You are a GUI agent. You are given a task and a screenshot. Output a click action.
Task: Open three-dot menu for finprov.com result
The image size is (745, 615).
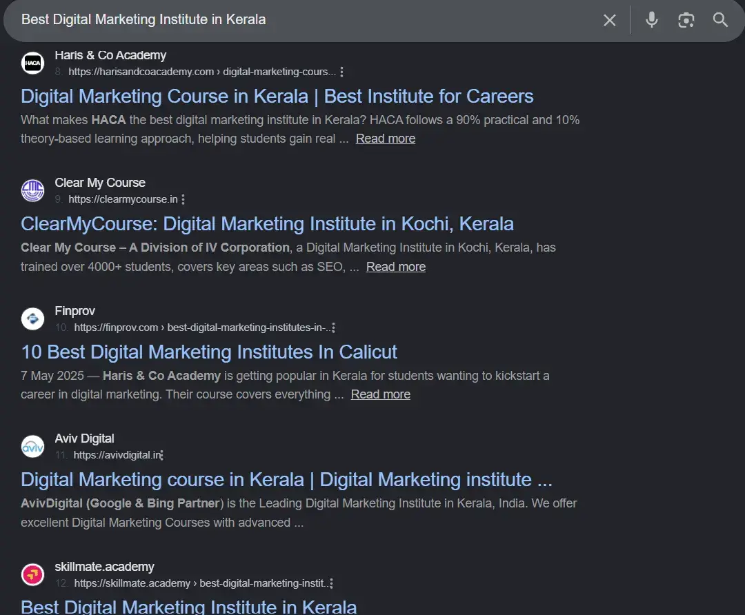coord(334,327)
